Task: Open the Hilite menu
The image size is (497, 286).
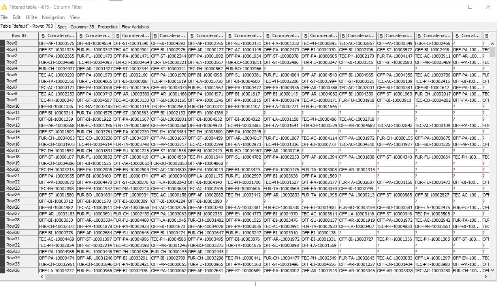Action: click(31, 17)
